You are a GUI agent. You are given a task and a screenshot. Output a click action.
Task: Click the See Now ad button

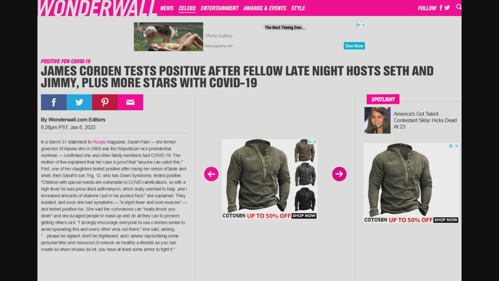pos(354,46)
